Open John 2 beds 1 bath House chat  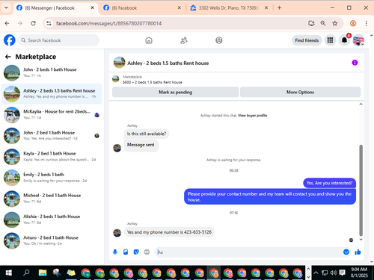pos(52,72)
